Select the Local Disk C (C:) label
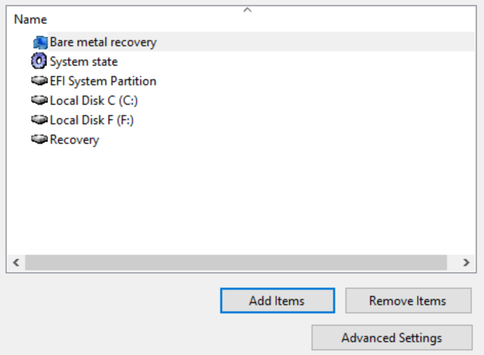 [x=94, y=101]
